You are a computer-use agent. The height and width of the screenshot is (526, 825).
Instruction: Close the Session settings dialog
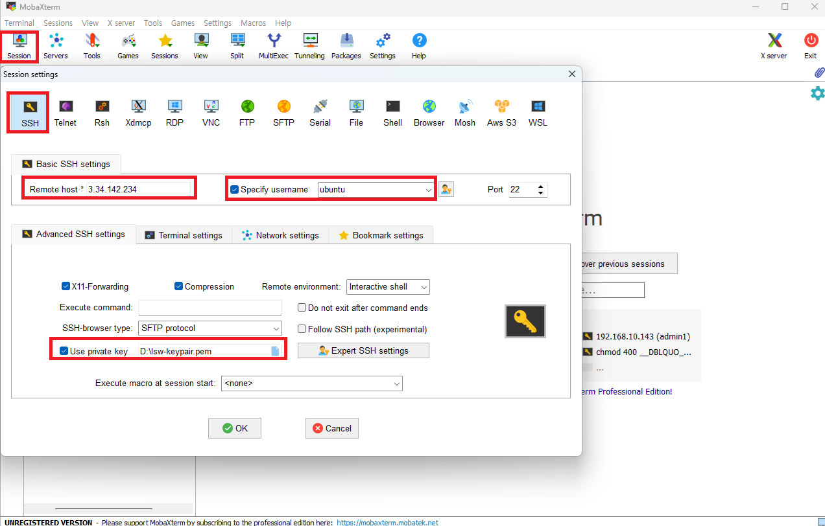tap(572, 74)
